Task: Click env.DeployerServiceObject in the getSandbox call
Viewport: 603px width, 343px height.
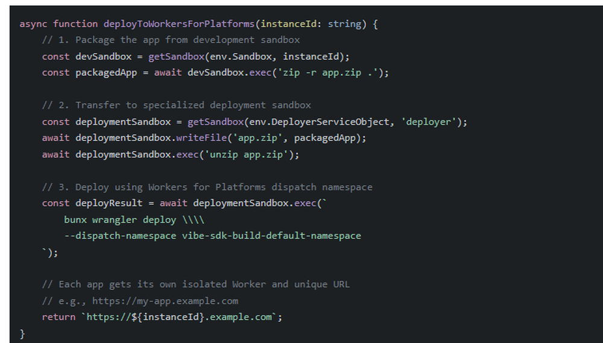Action: click(x=319, y=122)
